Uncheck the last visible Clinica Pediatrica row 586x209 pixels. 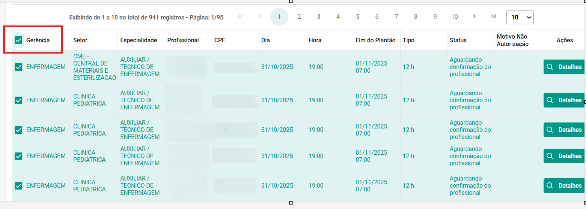click(x=18, y=186)
